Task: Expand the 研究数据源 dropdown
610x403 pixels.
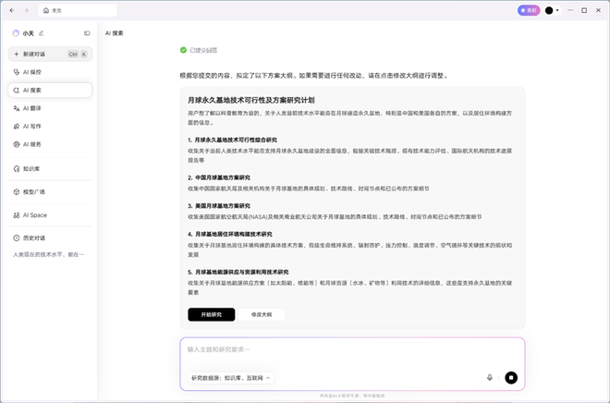Action: pos(231,378)
